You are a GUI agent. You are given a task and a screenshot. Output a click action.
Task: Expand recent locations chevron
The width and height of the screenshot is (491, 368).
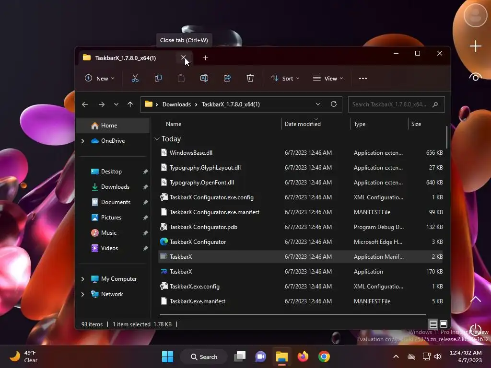pyautogui.click(x=116, y=104)
